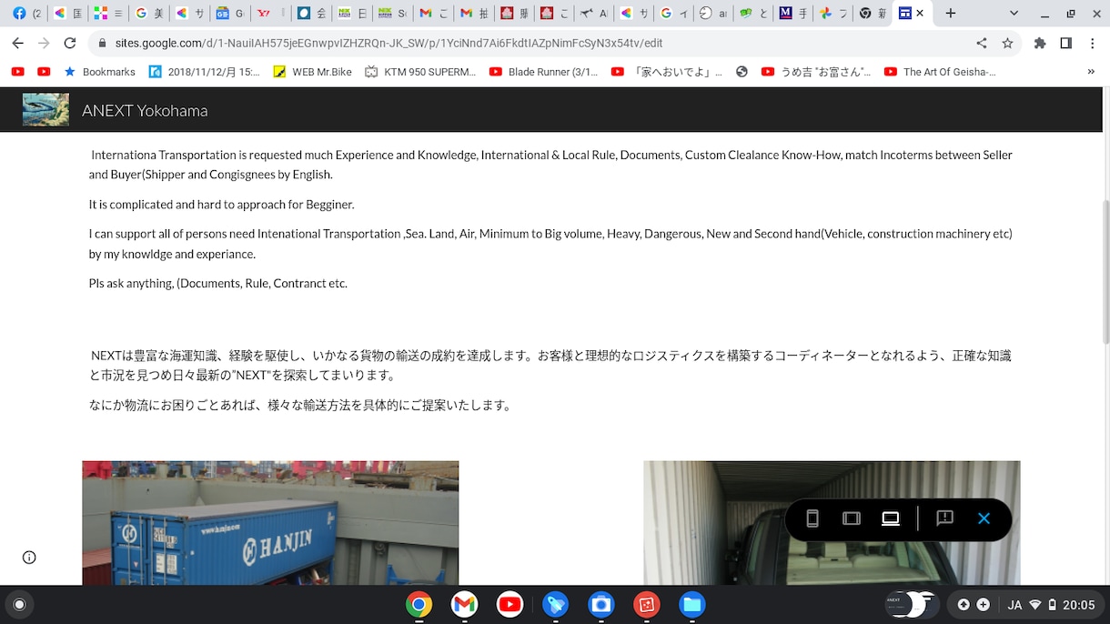
Task: Open the first YouTube bookmark icon
Action: click(17, 72)
